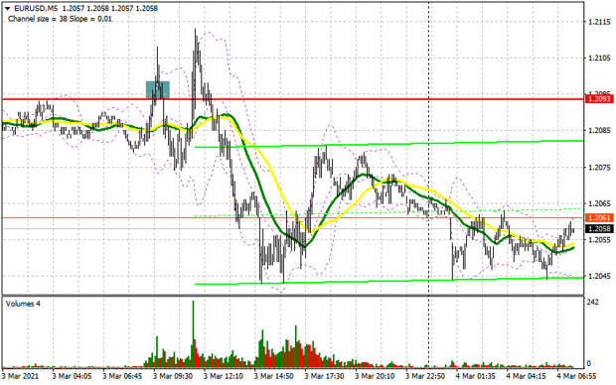616x385 pixels.
Task: Click the 1.2105 price axis value
Action: [599, 59]
